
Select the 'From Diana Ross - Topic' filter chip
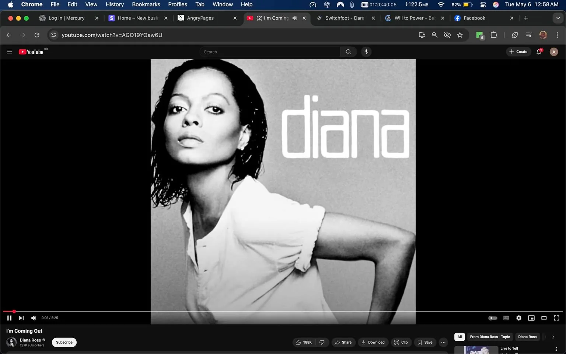click(x=490, y=337)
